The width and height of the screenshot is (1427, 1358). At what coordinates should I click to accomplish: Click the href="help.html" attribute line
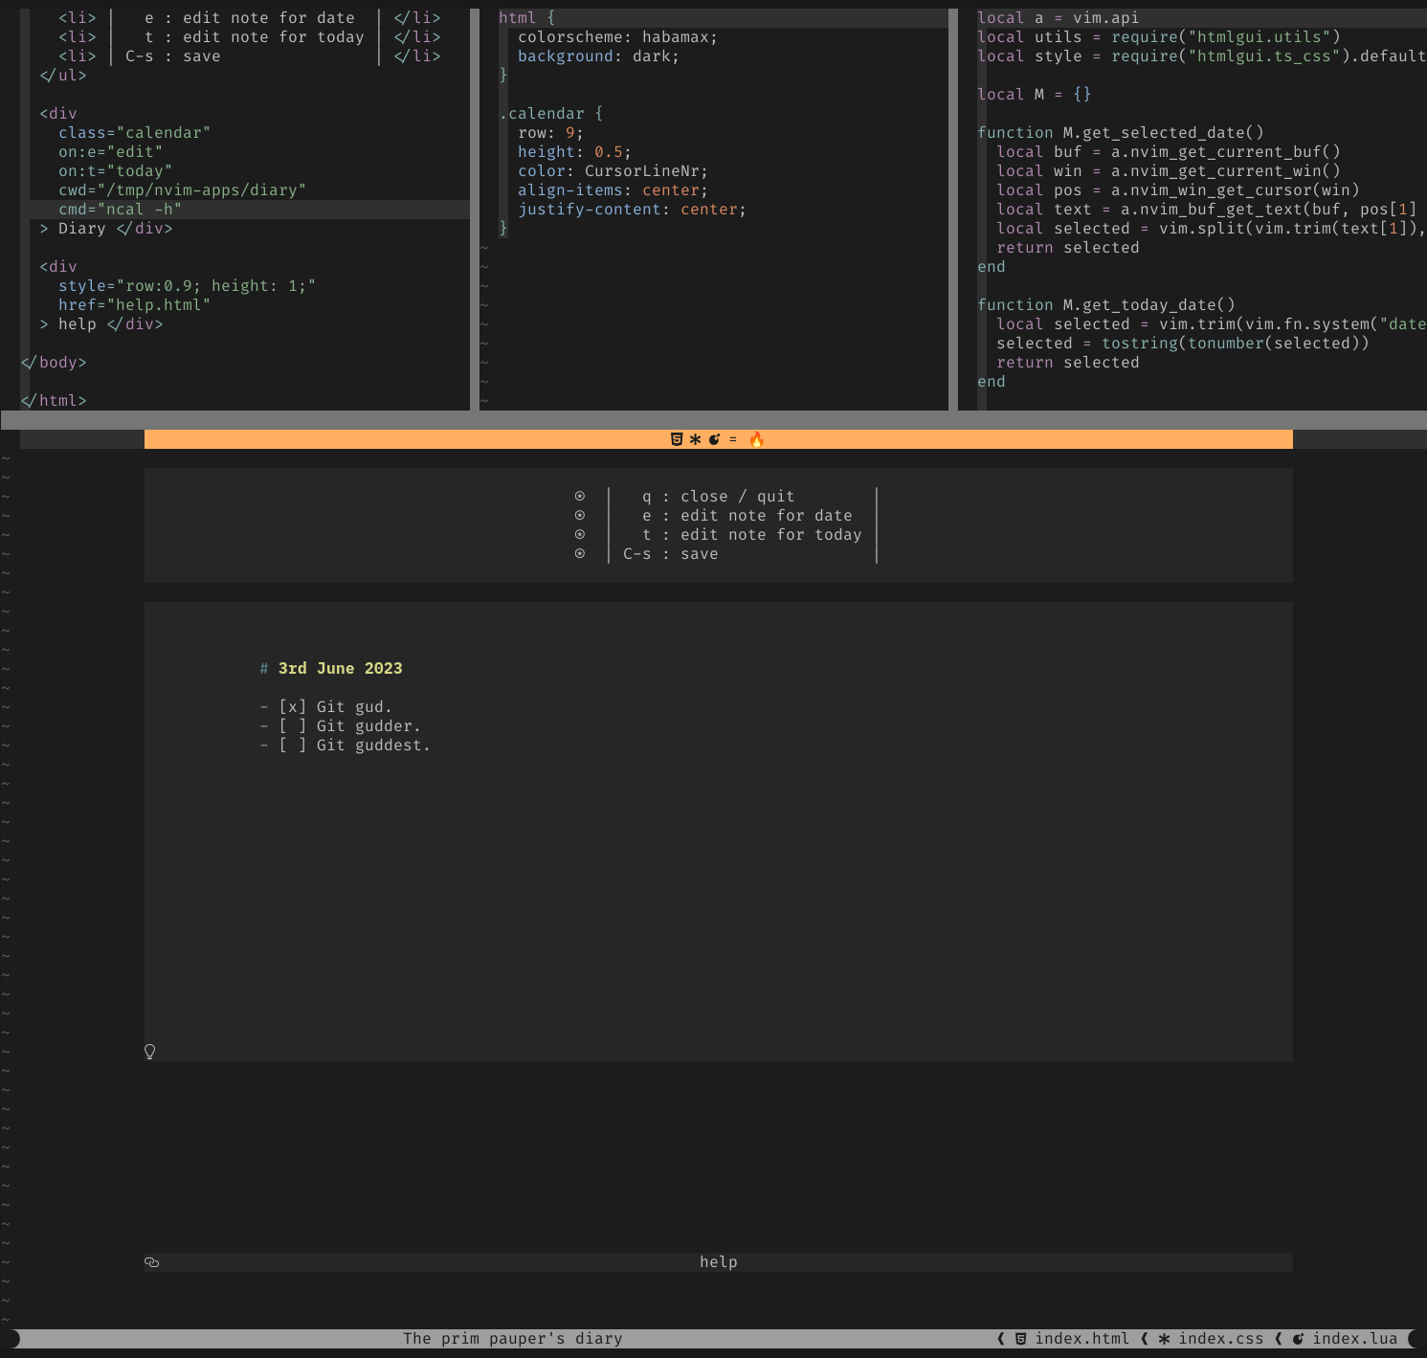(x=135, y=305)
